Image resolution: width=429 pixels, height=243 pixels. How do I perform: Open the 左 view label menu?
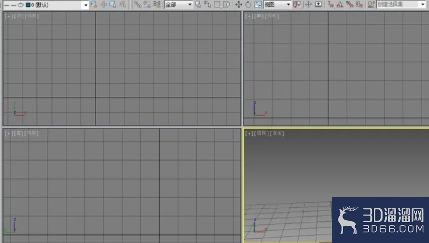coord(18,133)
